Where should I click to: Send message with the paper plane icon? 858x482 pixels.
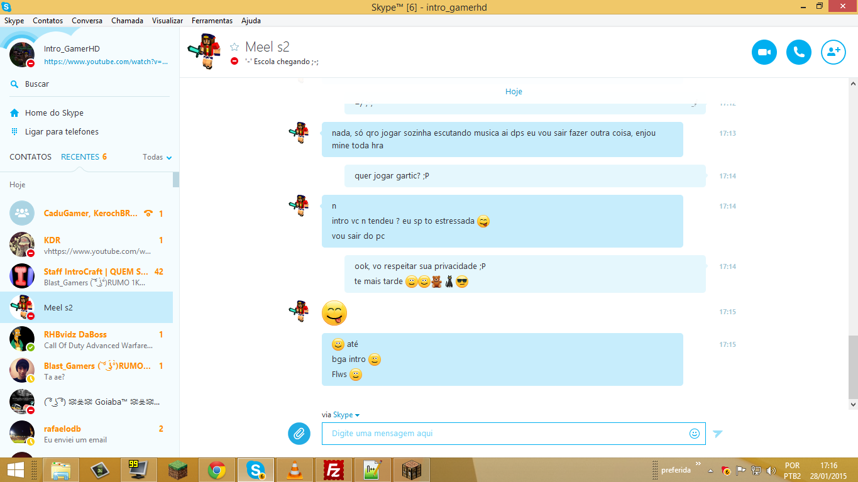[718, 433]
